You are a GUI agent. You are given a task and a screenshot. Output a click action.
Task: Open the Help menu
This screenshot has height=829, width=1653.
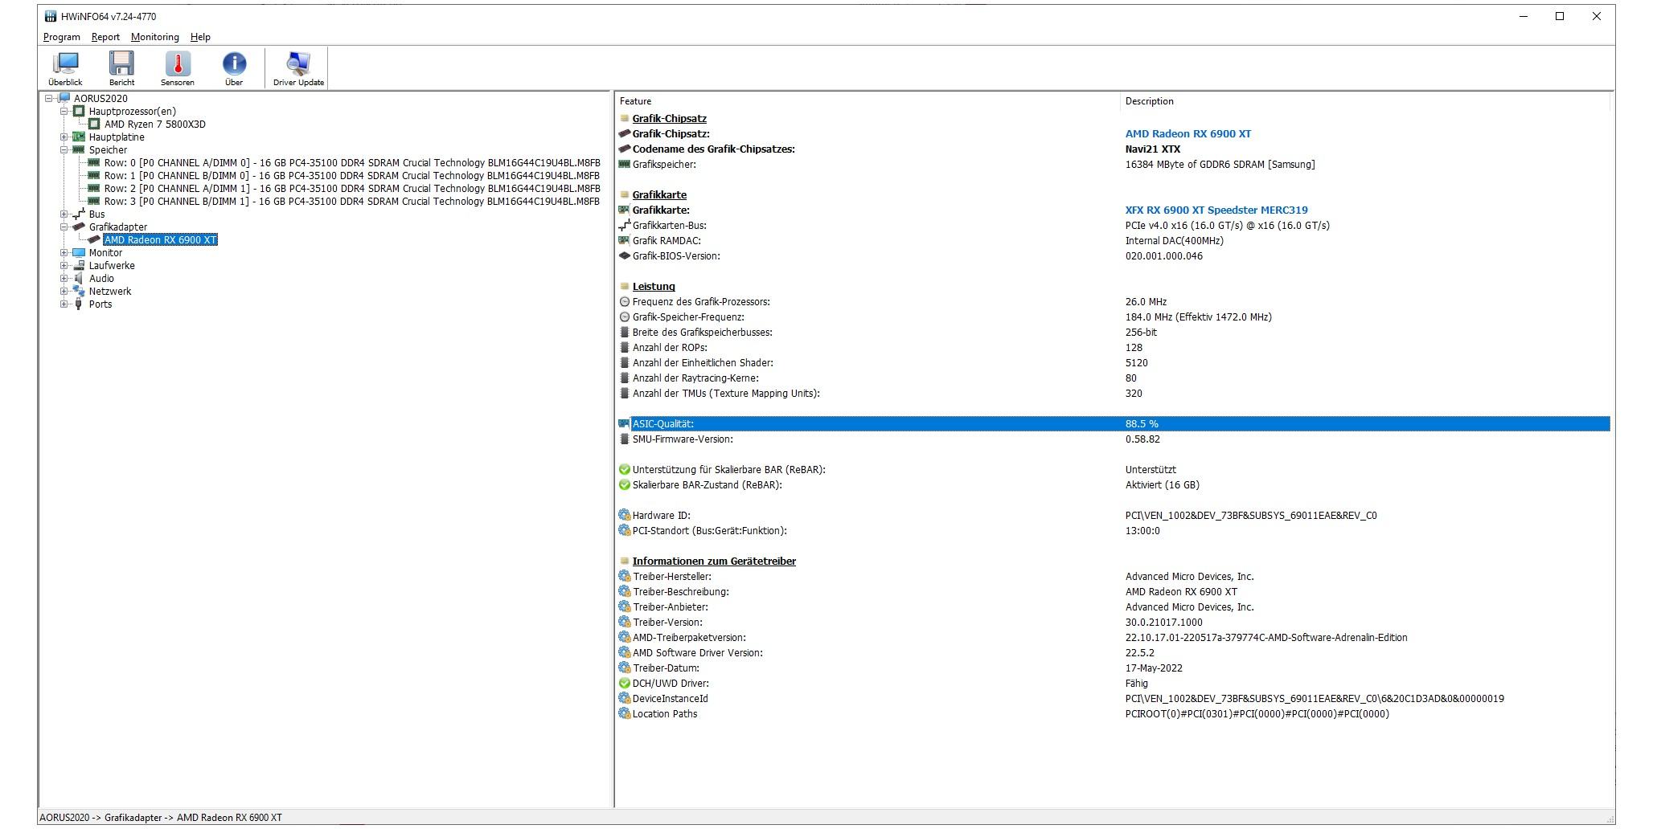[x=200, y=37]
